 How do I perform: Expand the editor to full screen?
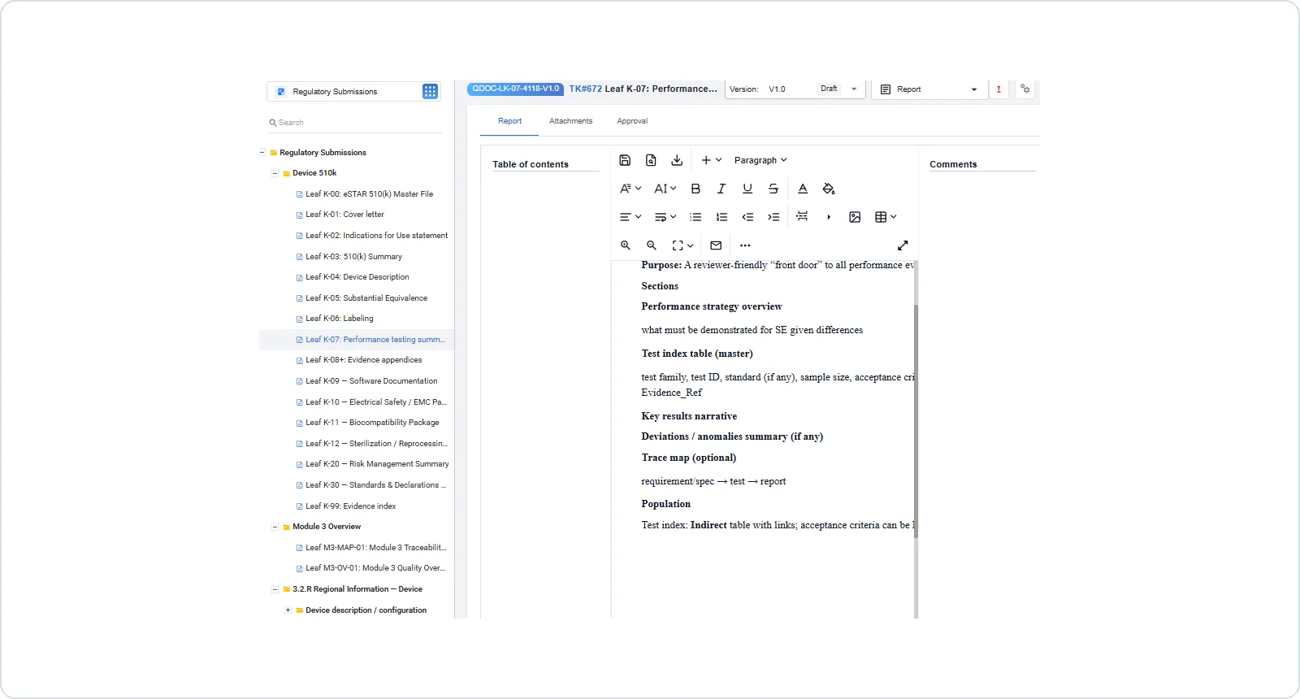[903, 245]
